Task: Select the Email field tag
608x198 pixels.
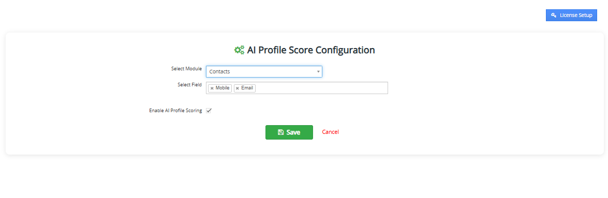Action: [245, 88]
